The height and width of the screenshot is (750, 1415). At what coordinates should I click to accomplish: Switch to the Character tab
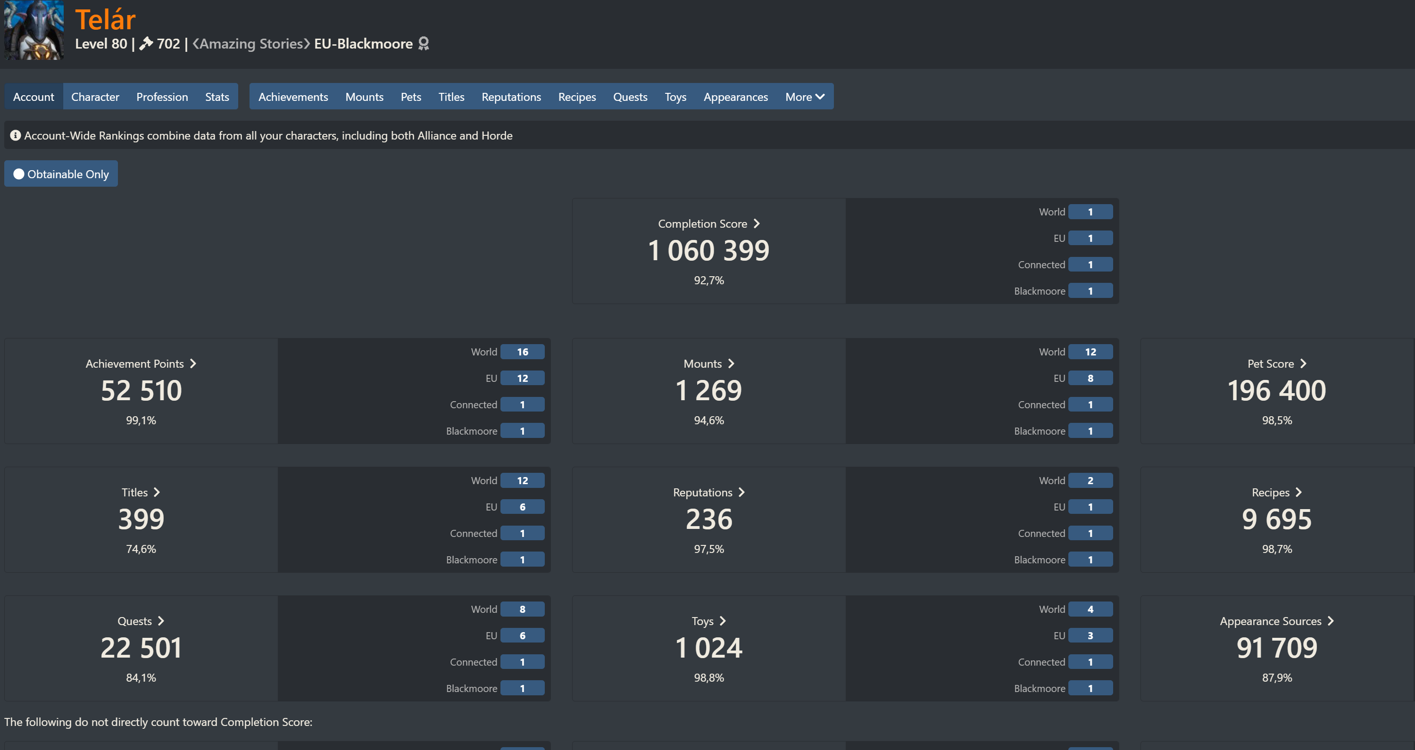[x=95, y=97]
